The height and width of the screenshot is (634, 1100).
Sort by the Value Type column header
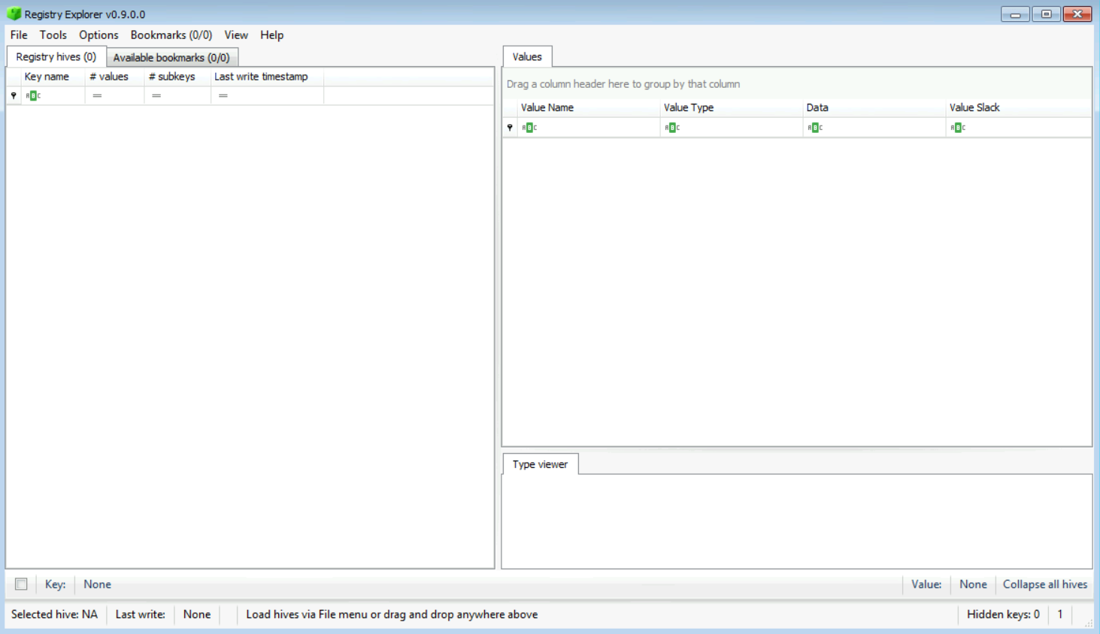click(x=731, y=107)
